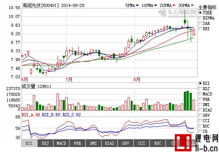Screen dimensions: 219x152
Task: Click the 主要指标 heading
Action: coord(207,7)
